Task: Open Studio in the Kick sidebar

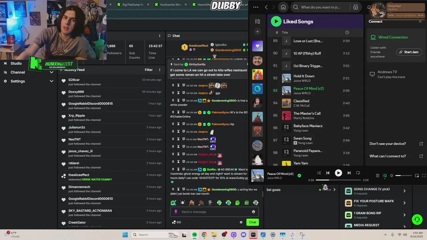Action: click(16, 63)
